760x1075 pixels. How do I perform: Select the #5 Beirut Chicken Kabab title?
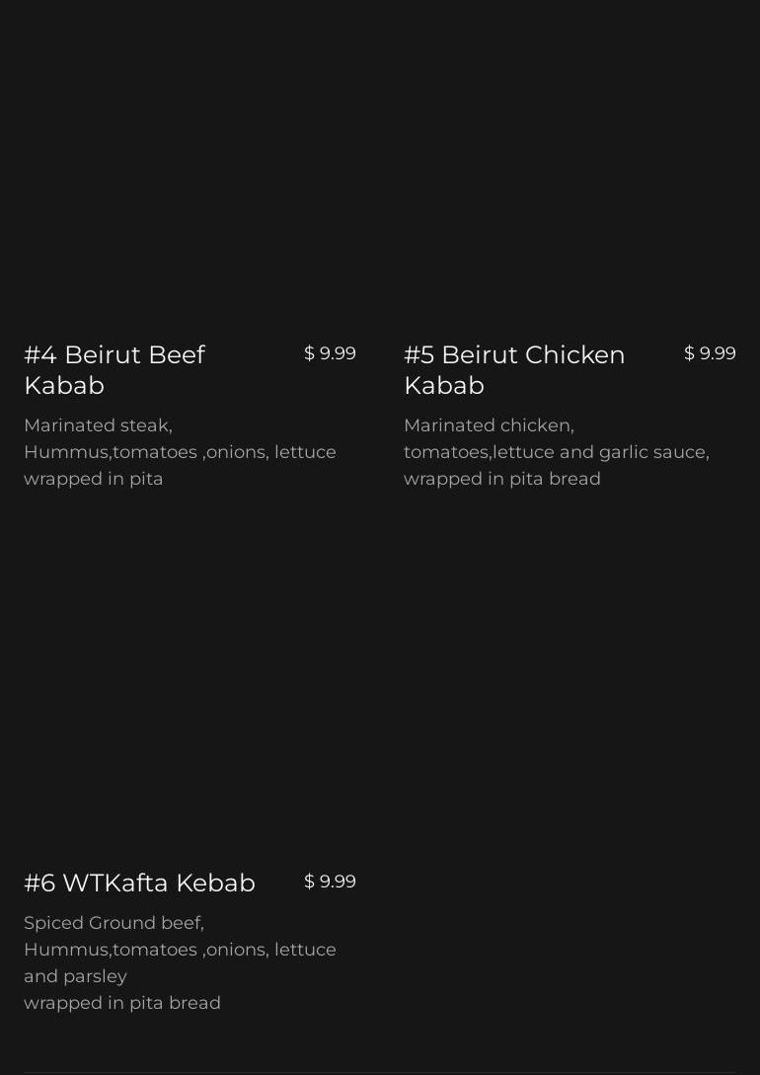click(514, 370)
